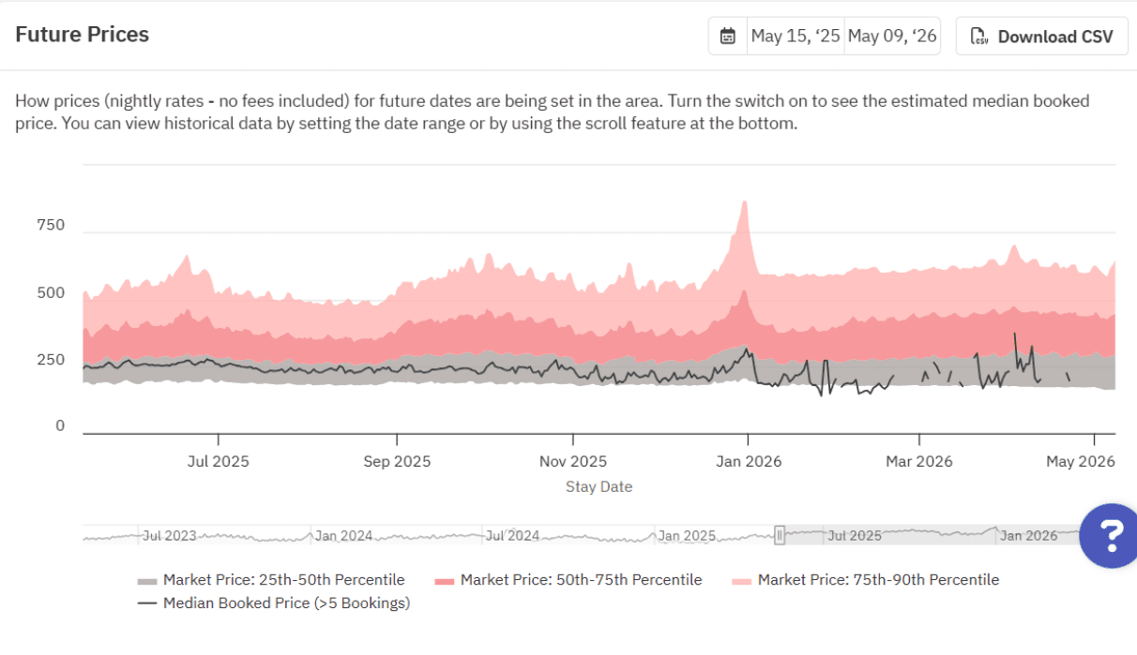This screenshot has height=655, width=1137.
Task: Click the left handle of the range navigator
Action: point(780,535)
